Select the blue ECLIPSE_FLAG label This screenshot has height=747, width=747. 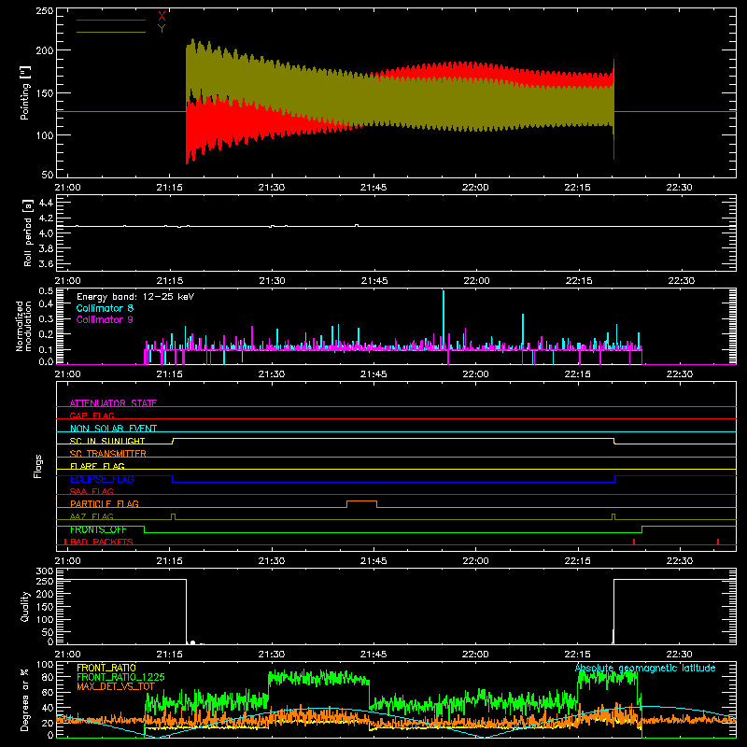click(x=102, y=479)
